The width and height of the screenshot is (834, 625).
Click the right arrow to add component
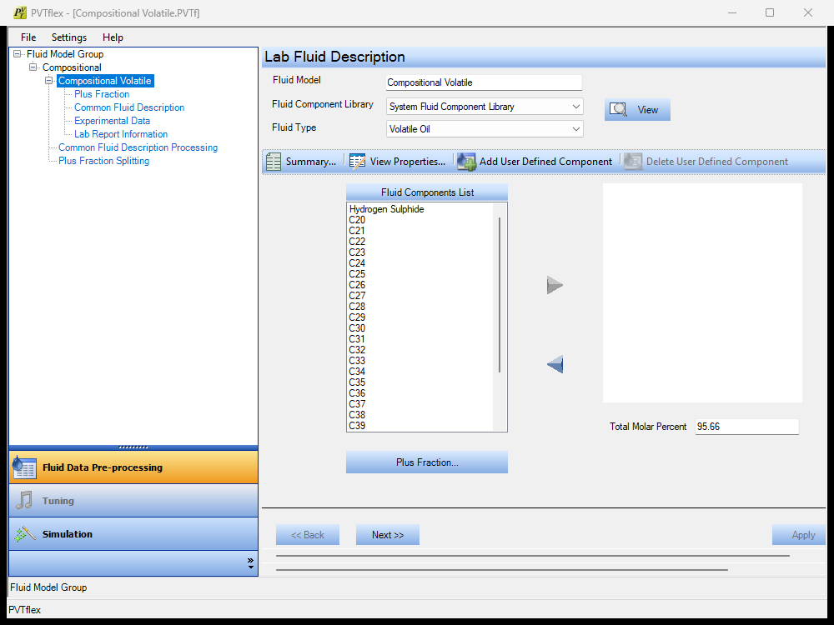[555, 285]
